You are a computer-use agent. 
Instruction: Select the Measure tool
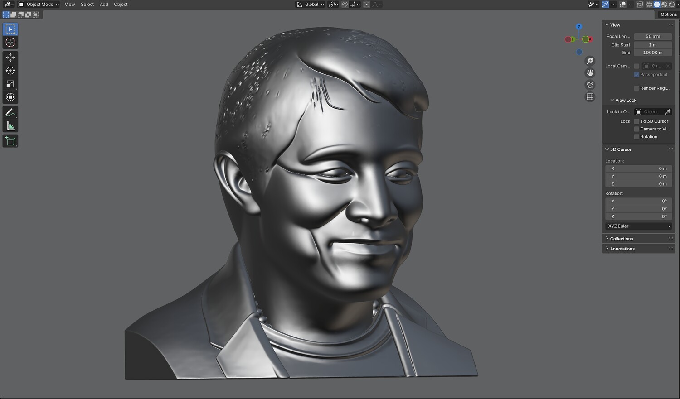(10, 125)
